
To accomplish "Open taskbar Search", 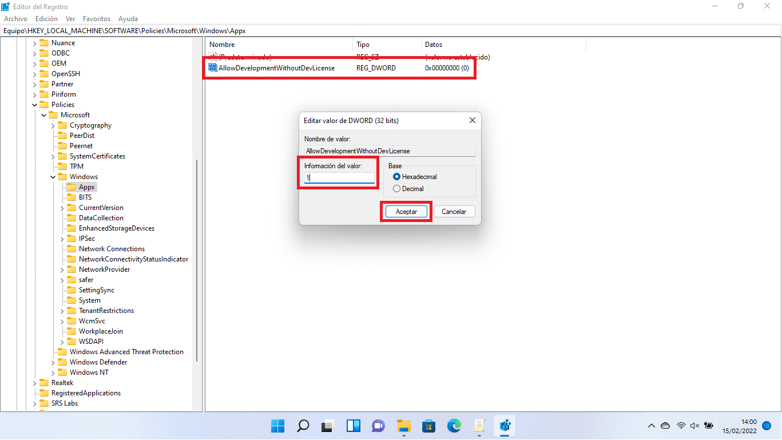I will tap(303, 426).
